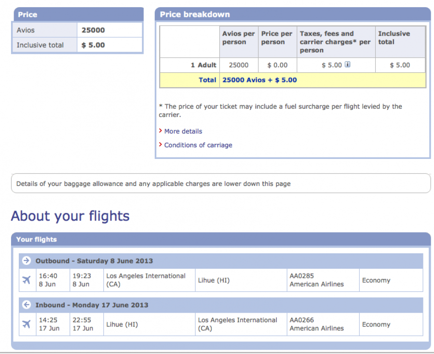
Task: Click the baggage allowance details notice
Action: tap(221, 184)
